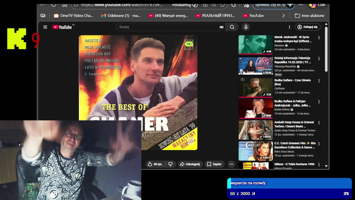Open Milano - O Tobie Kochana 1996 title

coord(294,164)
